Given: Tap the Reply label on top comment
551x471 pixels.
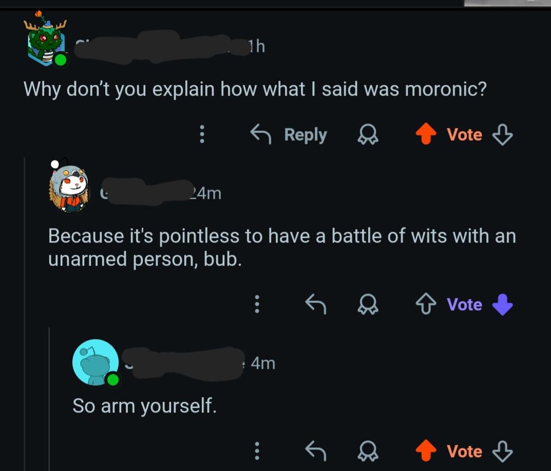Looking at the screenshot, I should pos(305,135).
